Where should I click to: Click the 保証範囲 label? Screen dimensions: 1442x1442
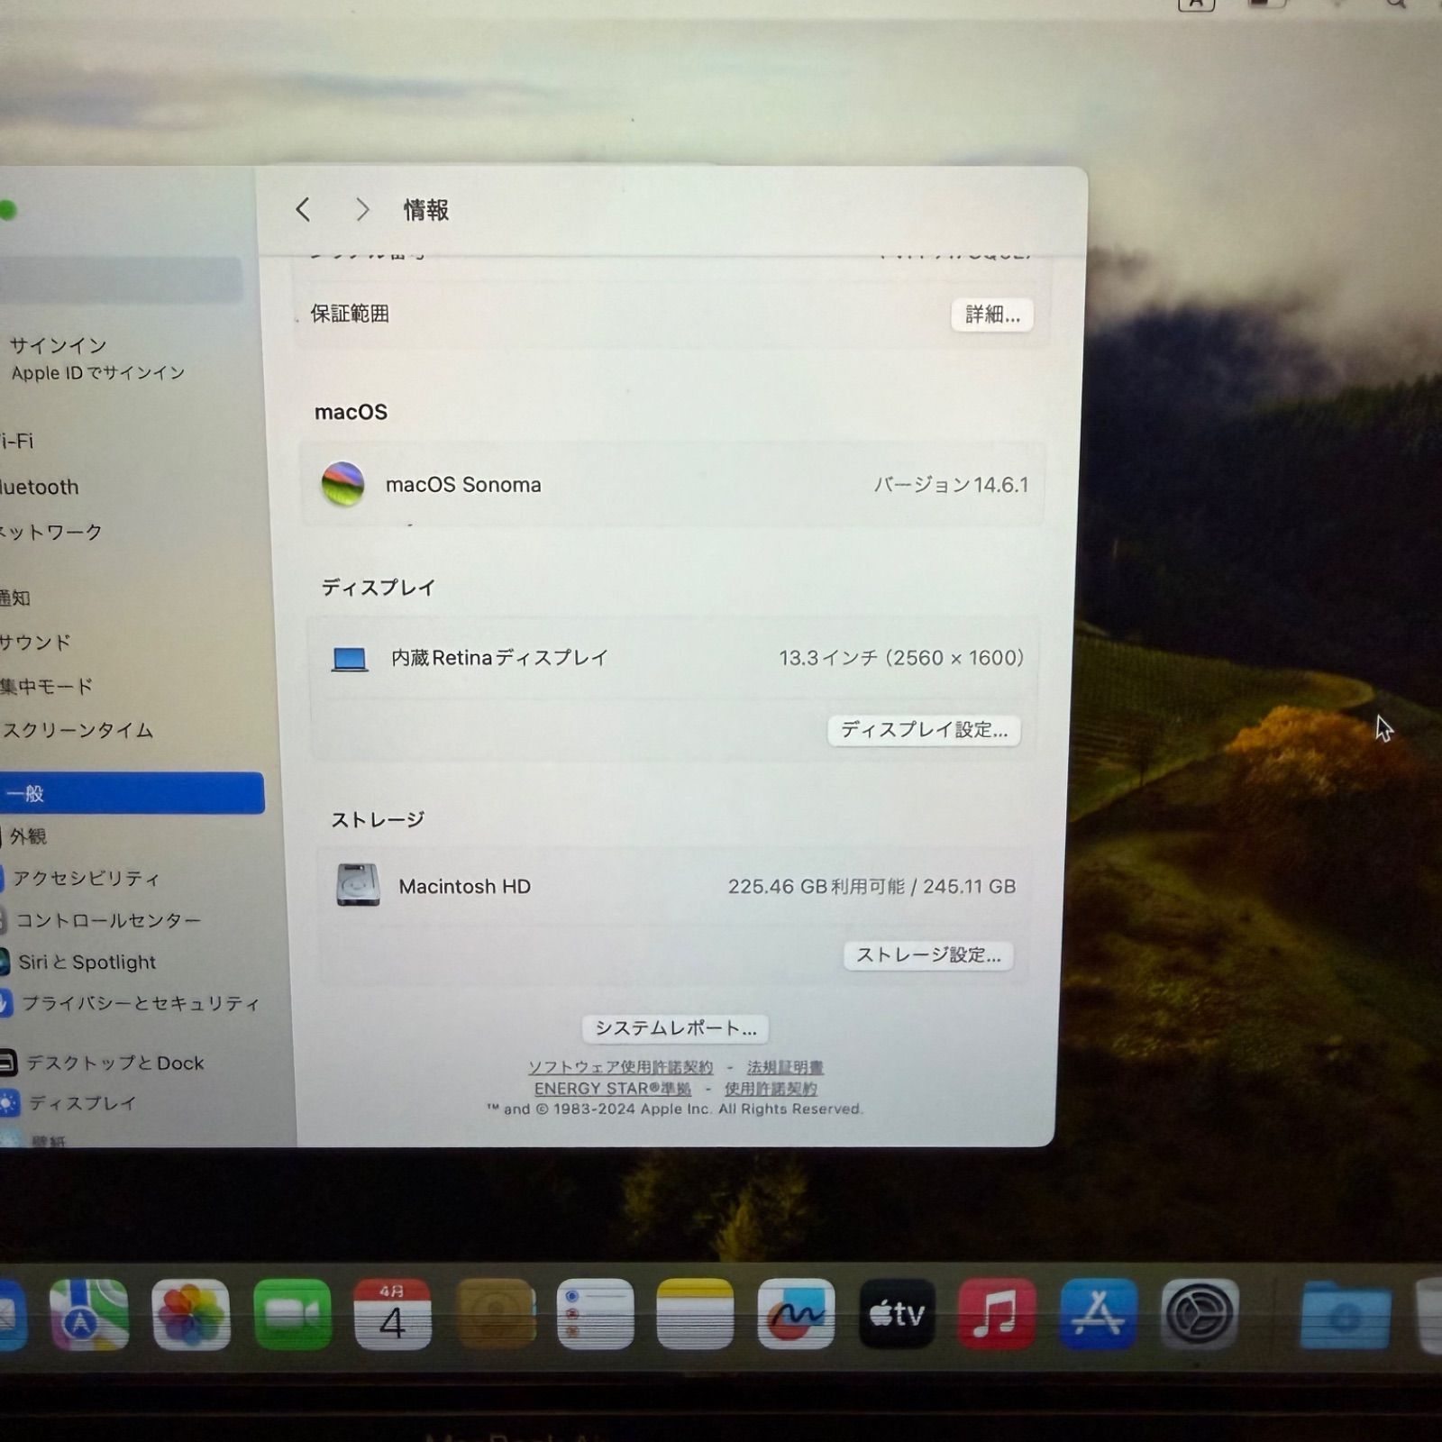click(x=350, y=314)
